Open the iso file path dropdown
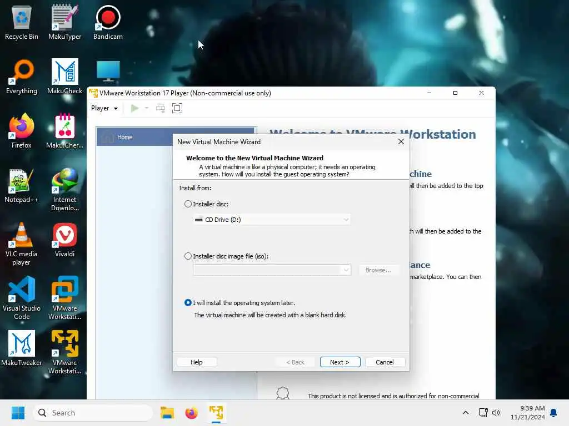The image size is (569, 426). pos(271,270)
